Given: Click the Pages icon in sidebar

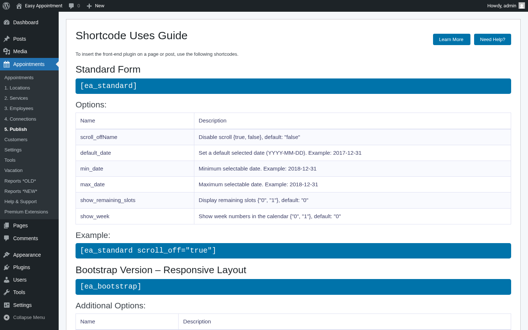Looking at the screenshot, I should click(x=7, y=225).
